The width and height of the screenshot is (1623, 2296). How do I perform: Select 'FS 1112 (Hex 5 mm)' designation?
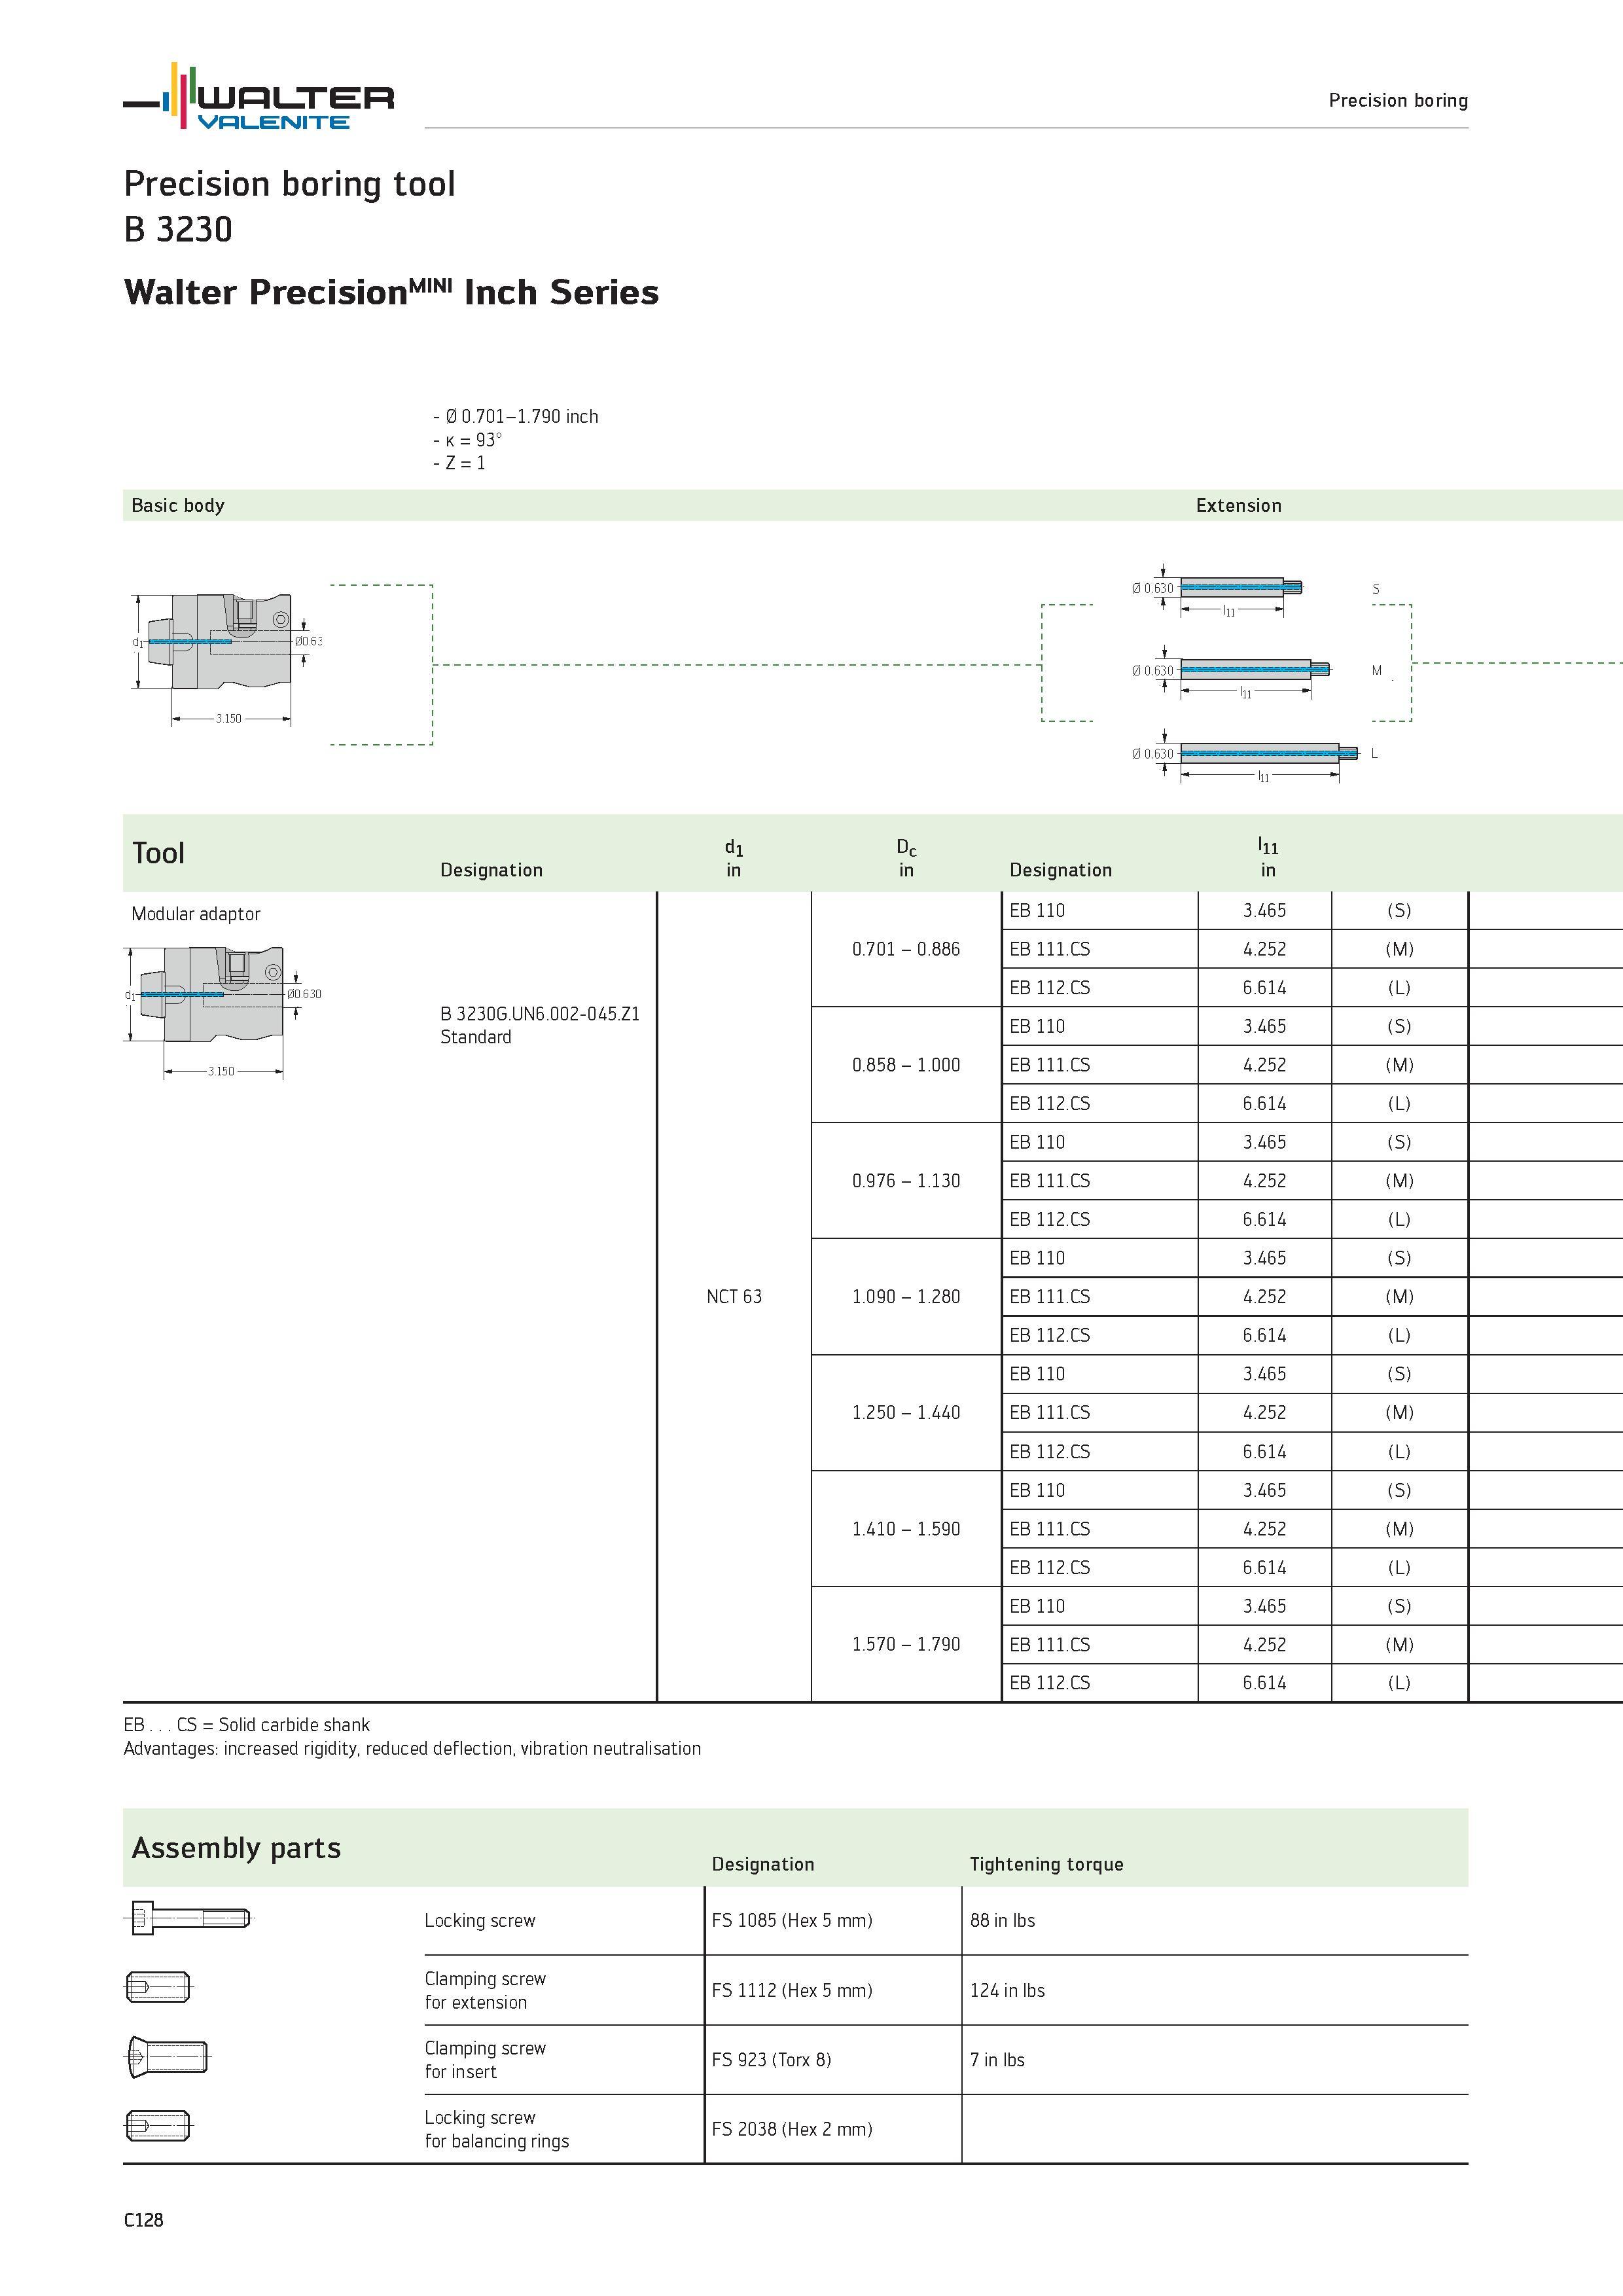click(x=792, y=1990)
